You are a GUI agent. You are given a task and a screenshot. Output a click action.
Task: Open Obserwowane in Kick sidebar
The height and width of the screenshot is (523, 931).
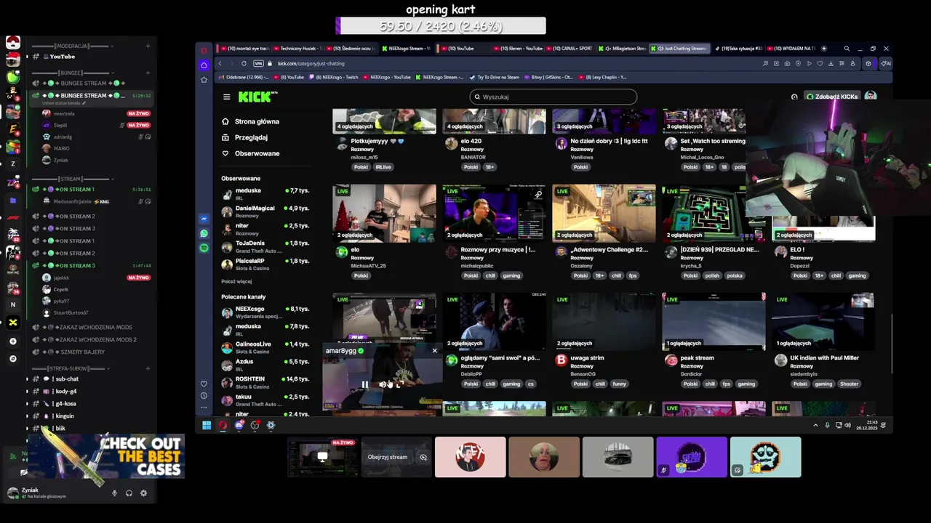250,153
